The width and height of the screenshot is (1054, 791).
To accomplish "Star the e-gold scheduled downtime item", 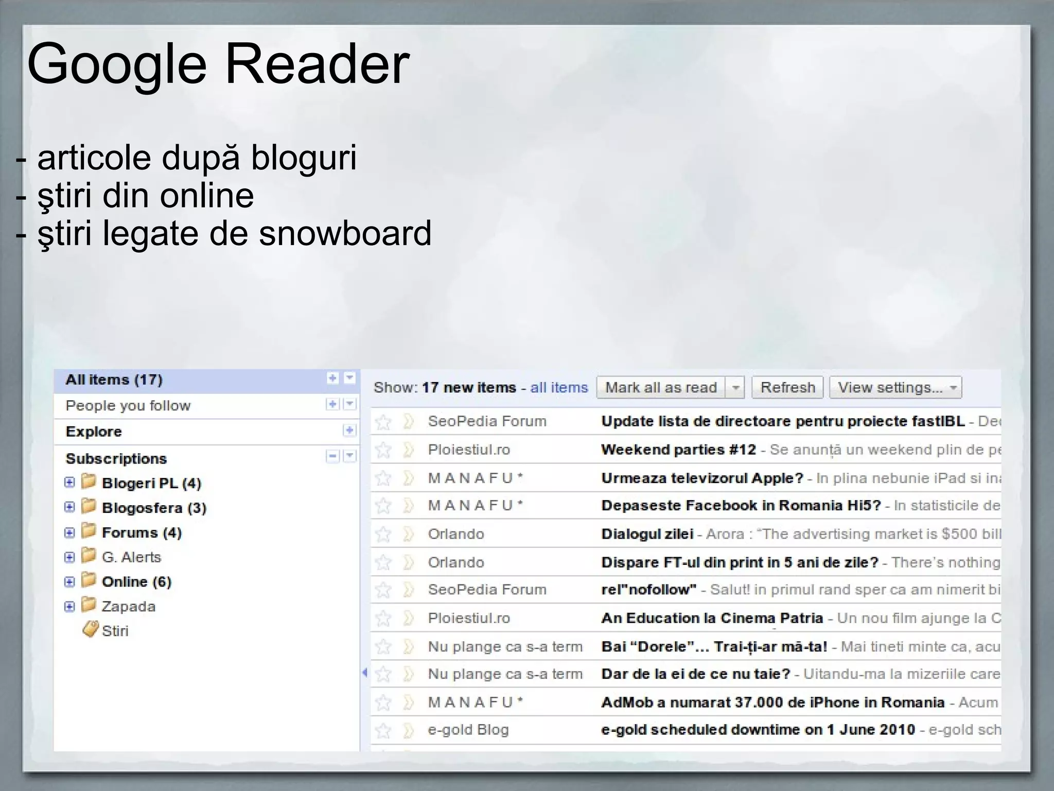I will click(x=383, y=730).
